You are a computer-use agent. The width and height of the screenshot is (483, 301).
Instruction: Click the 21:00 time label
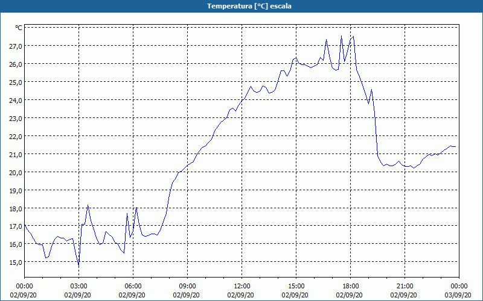(405, 287)
